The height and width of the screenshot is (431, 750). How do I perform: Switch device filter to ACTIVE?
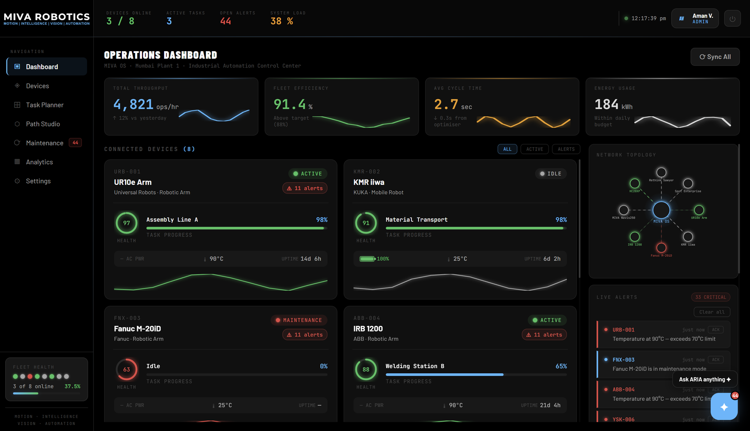(x=534, y=149)
